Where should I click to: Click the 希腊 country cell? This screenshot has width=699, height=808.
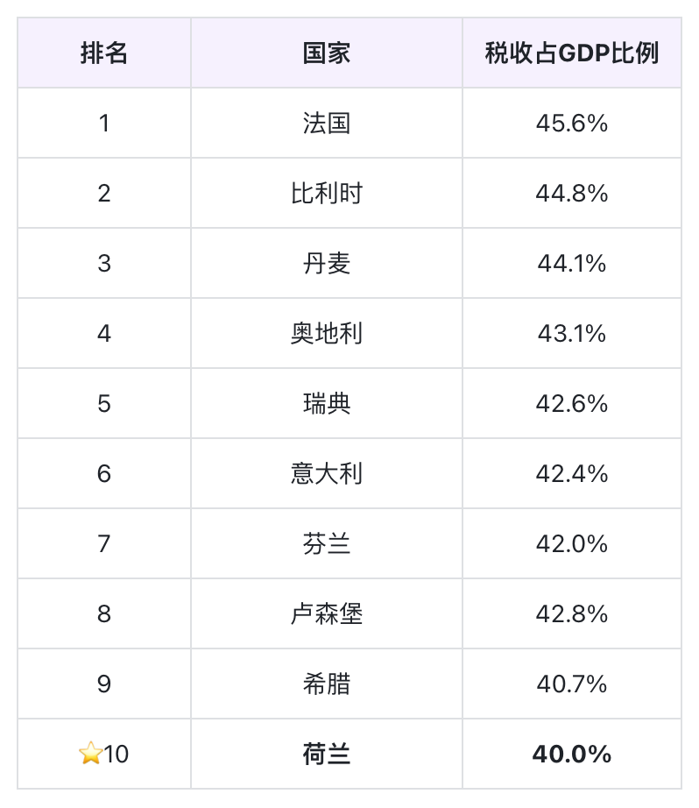coord(327,684)
